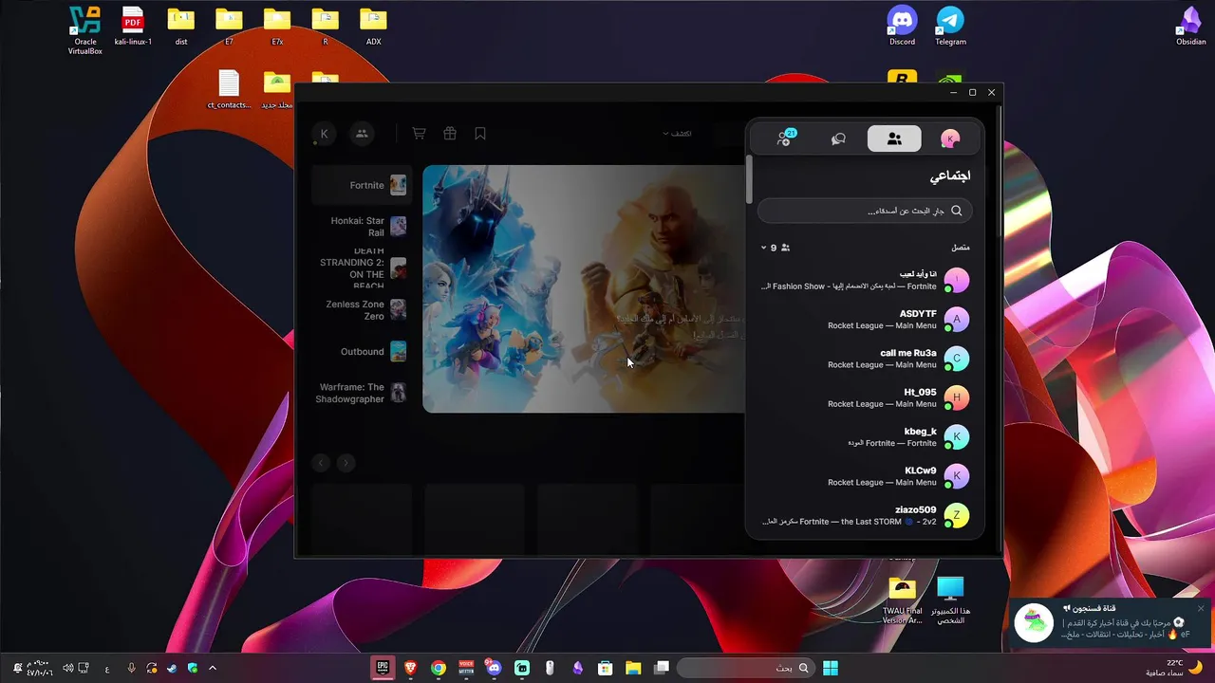The height and width of the screenshot is (683, 1215).
Task: Open volume control in system tray
Action: [67, 668]
